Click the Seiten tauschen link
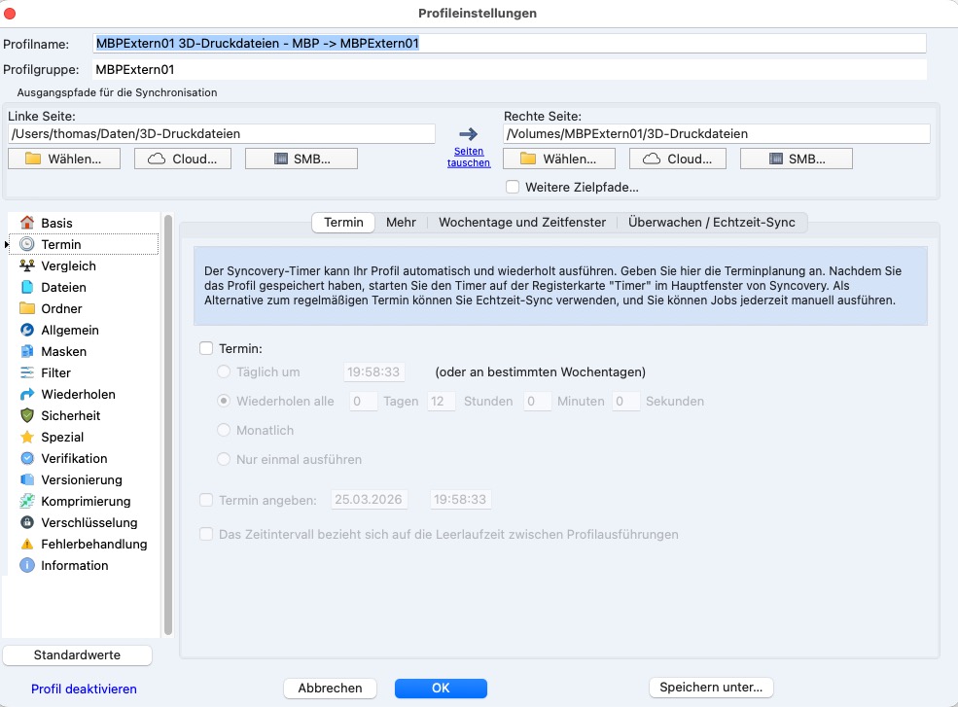The image size is (958, 707). tap(469, 157)
